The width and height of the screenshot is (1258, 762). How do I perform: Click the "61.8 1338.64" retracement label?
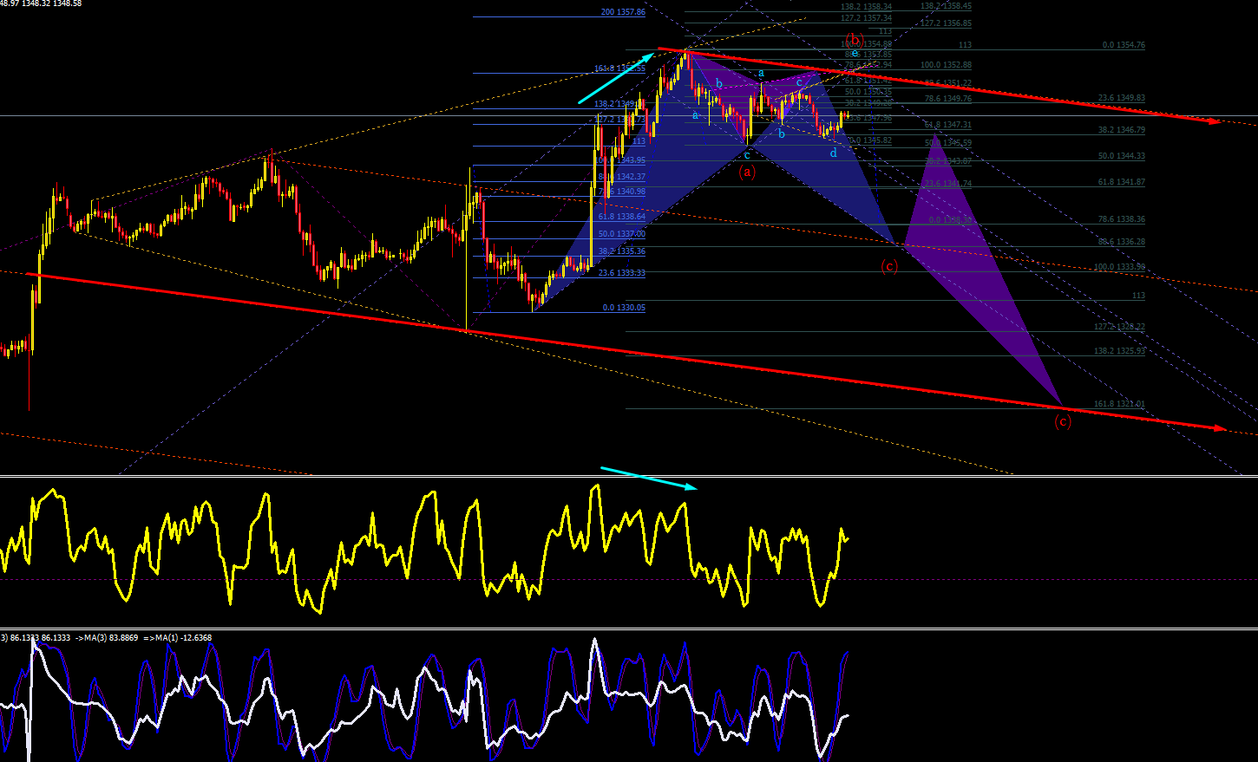click(621, 217)
